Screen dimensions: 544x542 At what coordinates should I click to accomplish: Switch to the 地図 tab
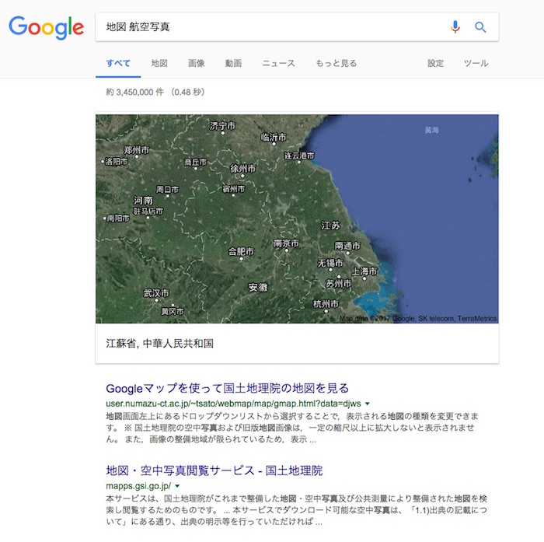[x=159, y=63]
